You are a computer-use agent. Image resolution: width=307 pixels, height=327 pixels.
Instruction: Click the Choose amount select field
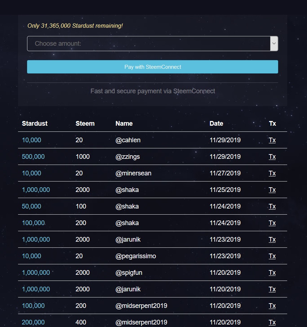[x=153, y=44]
